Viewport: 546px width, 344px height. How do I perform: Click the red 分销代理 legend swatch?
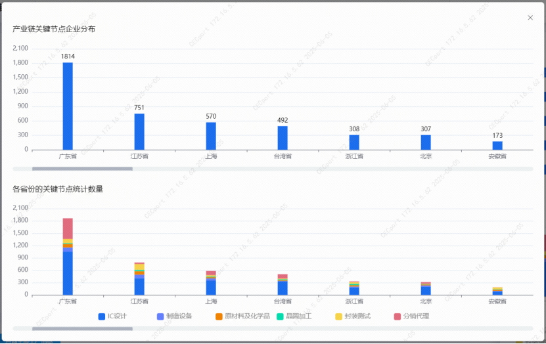398,316
